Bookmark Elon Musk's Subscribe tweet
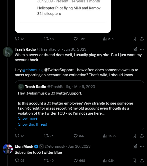 tap(134, 160)
